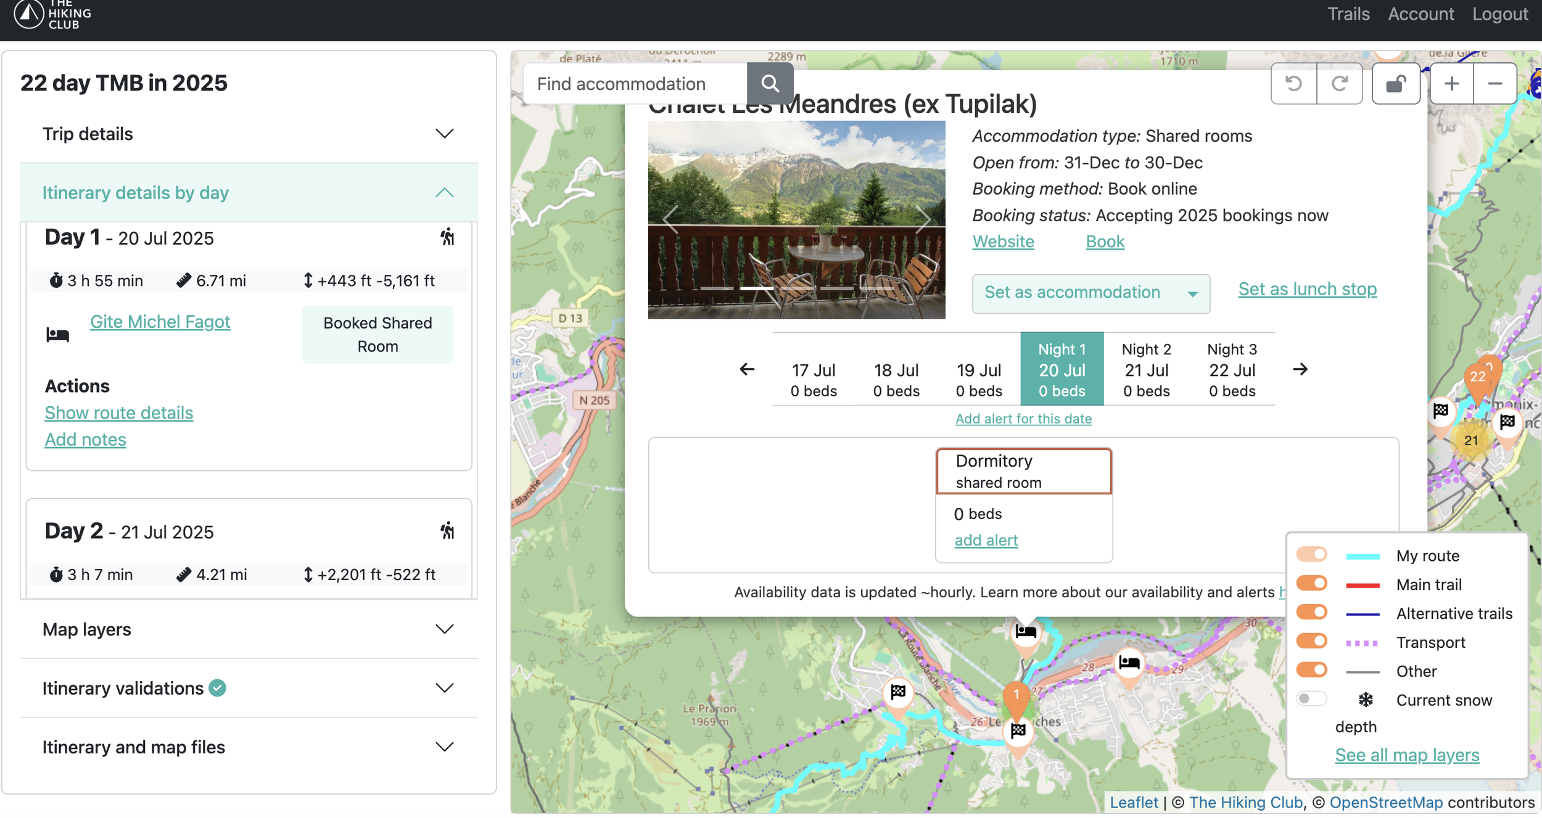
Task: Toggle the Main trail layer off
Action: (1311, 583)
